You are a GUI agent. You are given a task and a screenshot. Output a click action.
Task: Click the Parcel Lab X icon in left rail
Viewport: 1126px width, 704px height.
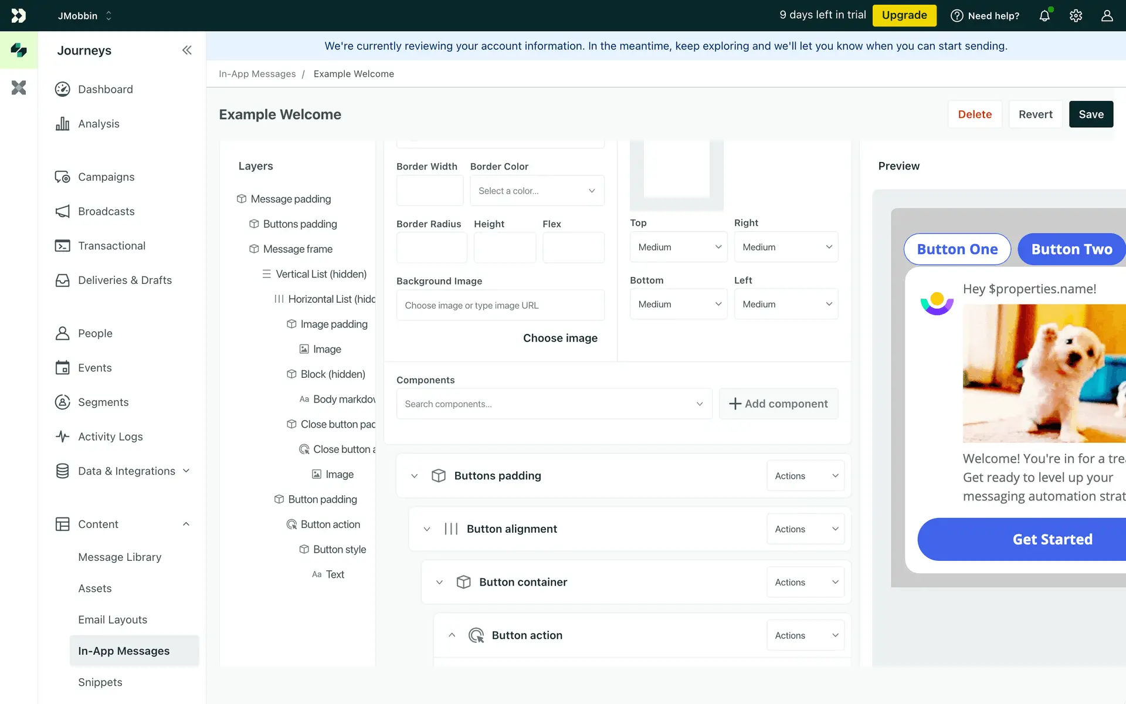point(19,88)
